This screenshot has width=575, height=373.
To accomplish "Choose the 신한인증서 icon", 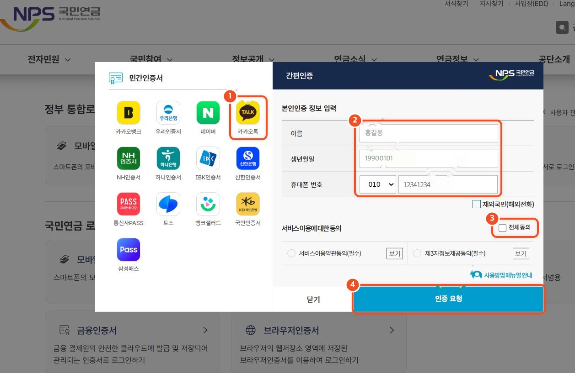I will point(248,158).
